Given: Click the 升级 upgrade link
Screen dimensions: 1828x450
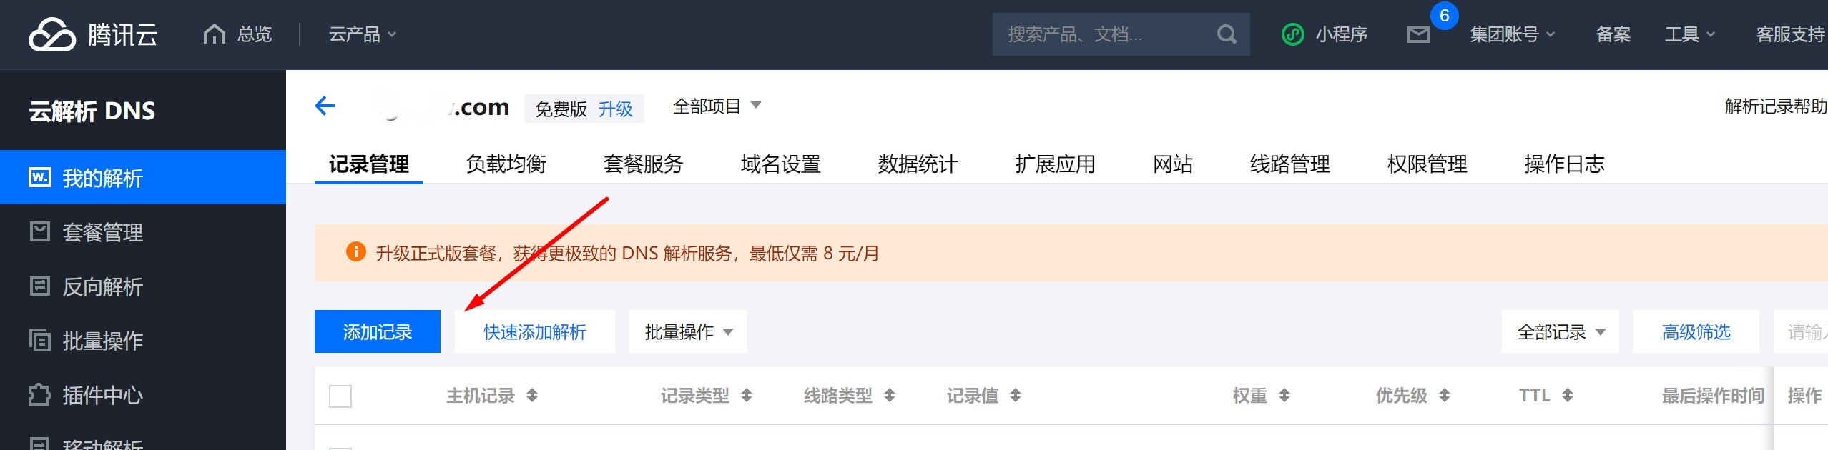Looking at the screenshot, I should coord(615,109).
